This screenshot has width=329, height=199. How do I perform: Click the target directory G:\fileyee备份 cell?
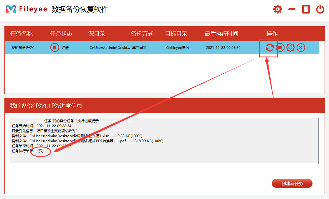(x=177, y=48)
